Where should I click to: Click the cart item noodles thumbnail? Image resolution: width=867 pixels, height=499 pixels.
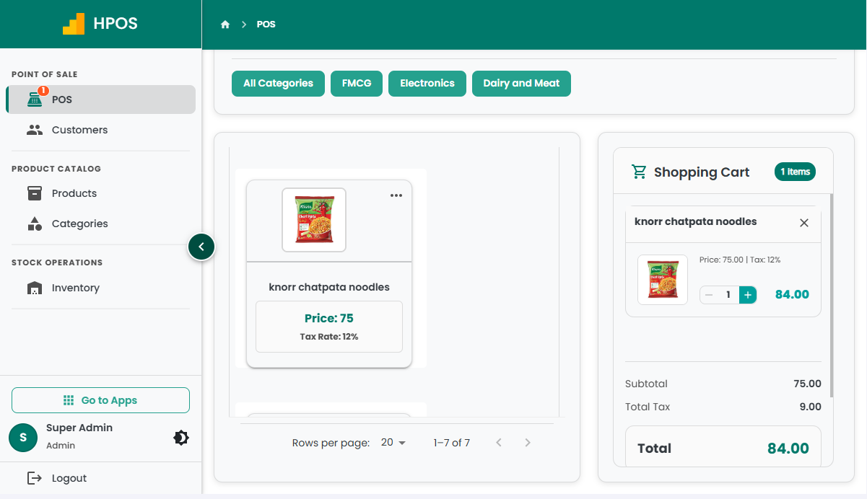pyautogui.click(x=663, y=280)
